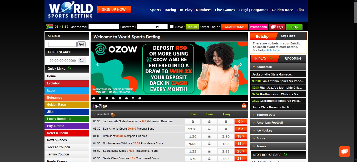This screenshot has height=162, width=357.
Task: Expand the Tennis section
Action: 278,146
